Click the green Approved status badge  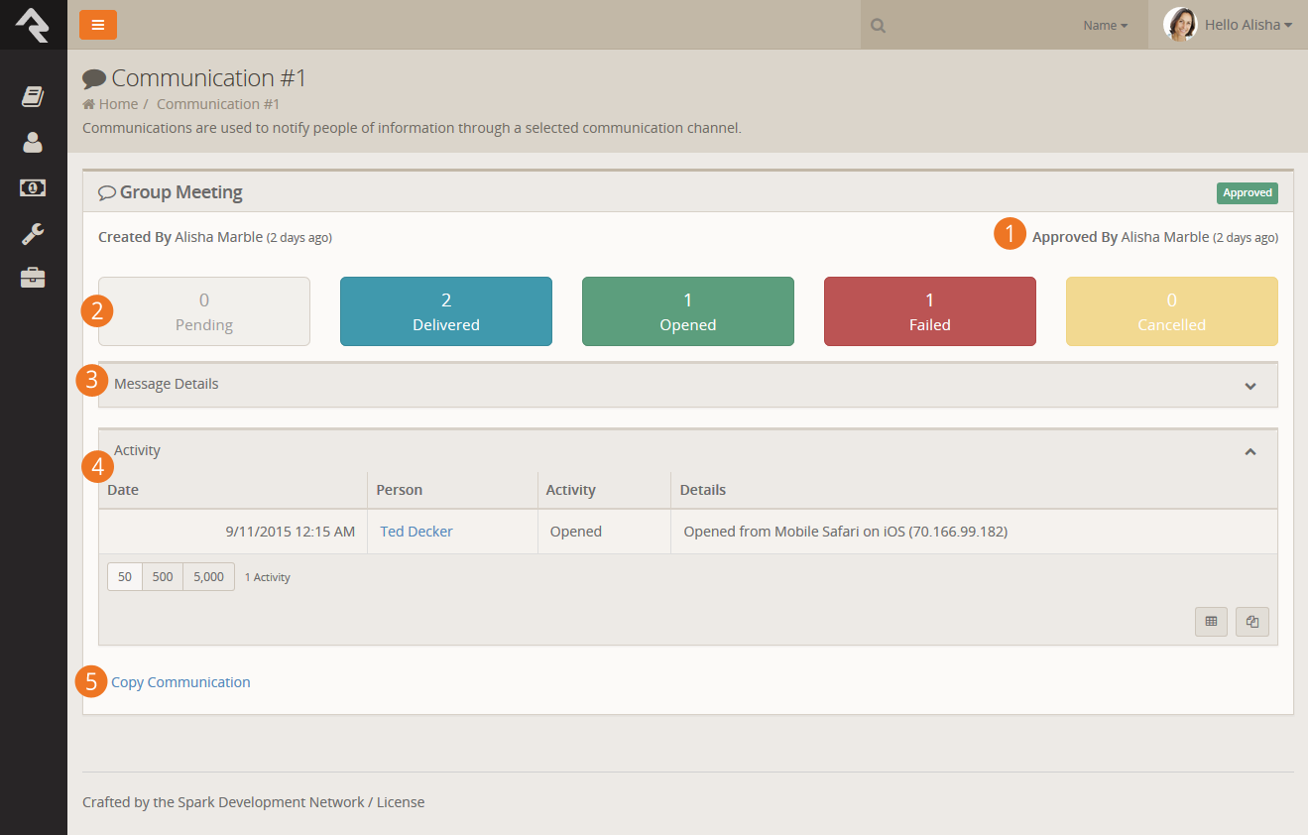click(x=1248, y=193)
